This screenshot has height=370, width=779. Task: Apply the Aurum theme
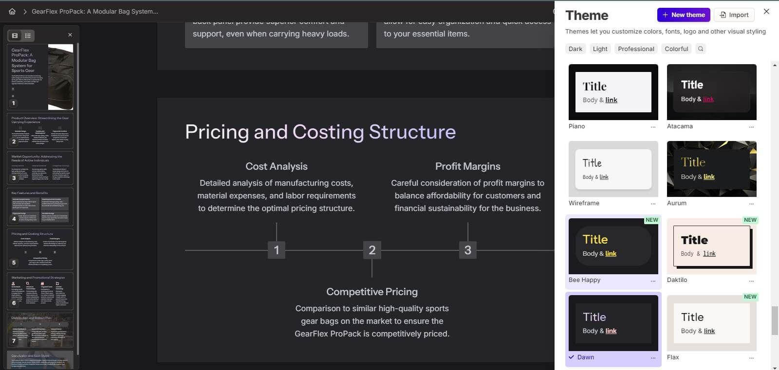coord(711,169)
